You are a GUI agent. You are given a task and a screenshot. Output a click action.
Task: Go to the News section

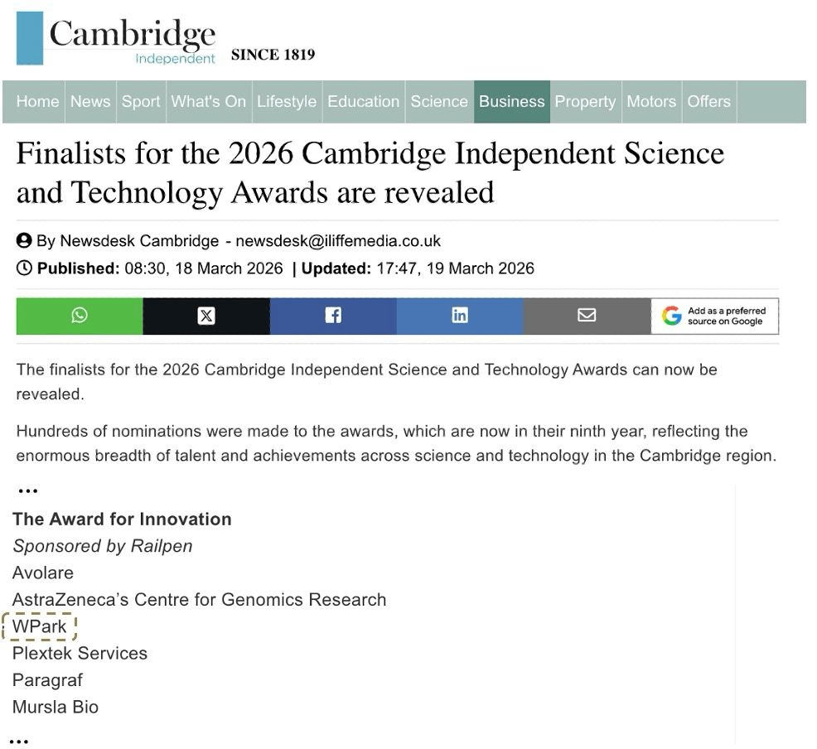(90, 102)
